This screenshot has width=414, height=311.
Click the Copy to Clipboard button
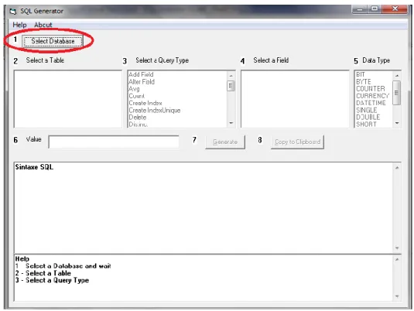(x=297, y=142)
